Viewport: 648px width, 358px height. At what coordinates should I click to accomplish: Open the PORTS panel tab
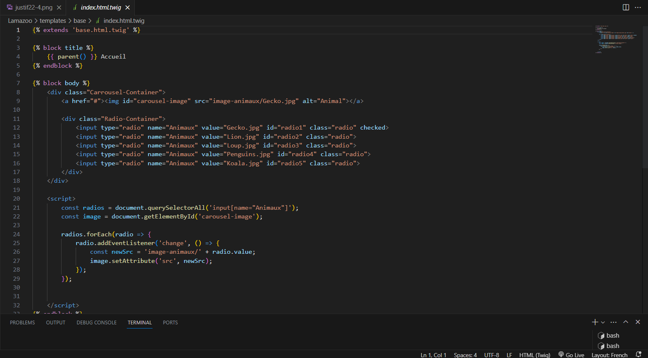click(x=170, y=323)
